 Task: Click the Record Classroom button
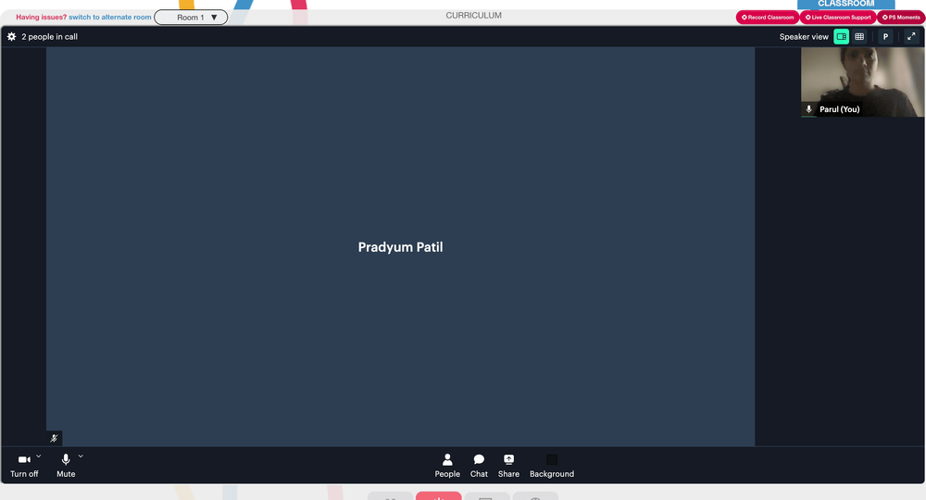pyautogui.click(x=767, y=17)
